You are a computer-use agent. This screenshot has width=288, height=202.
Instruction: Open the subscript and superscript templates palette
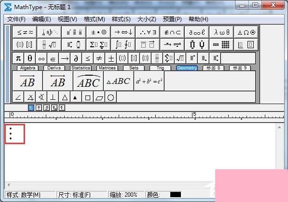74,44
